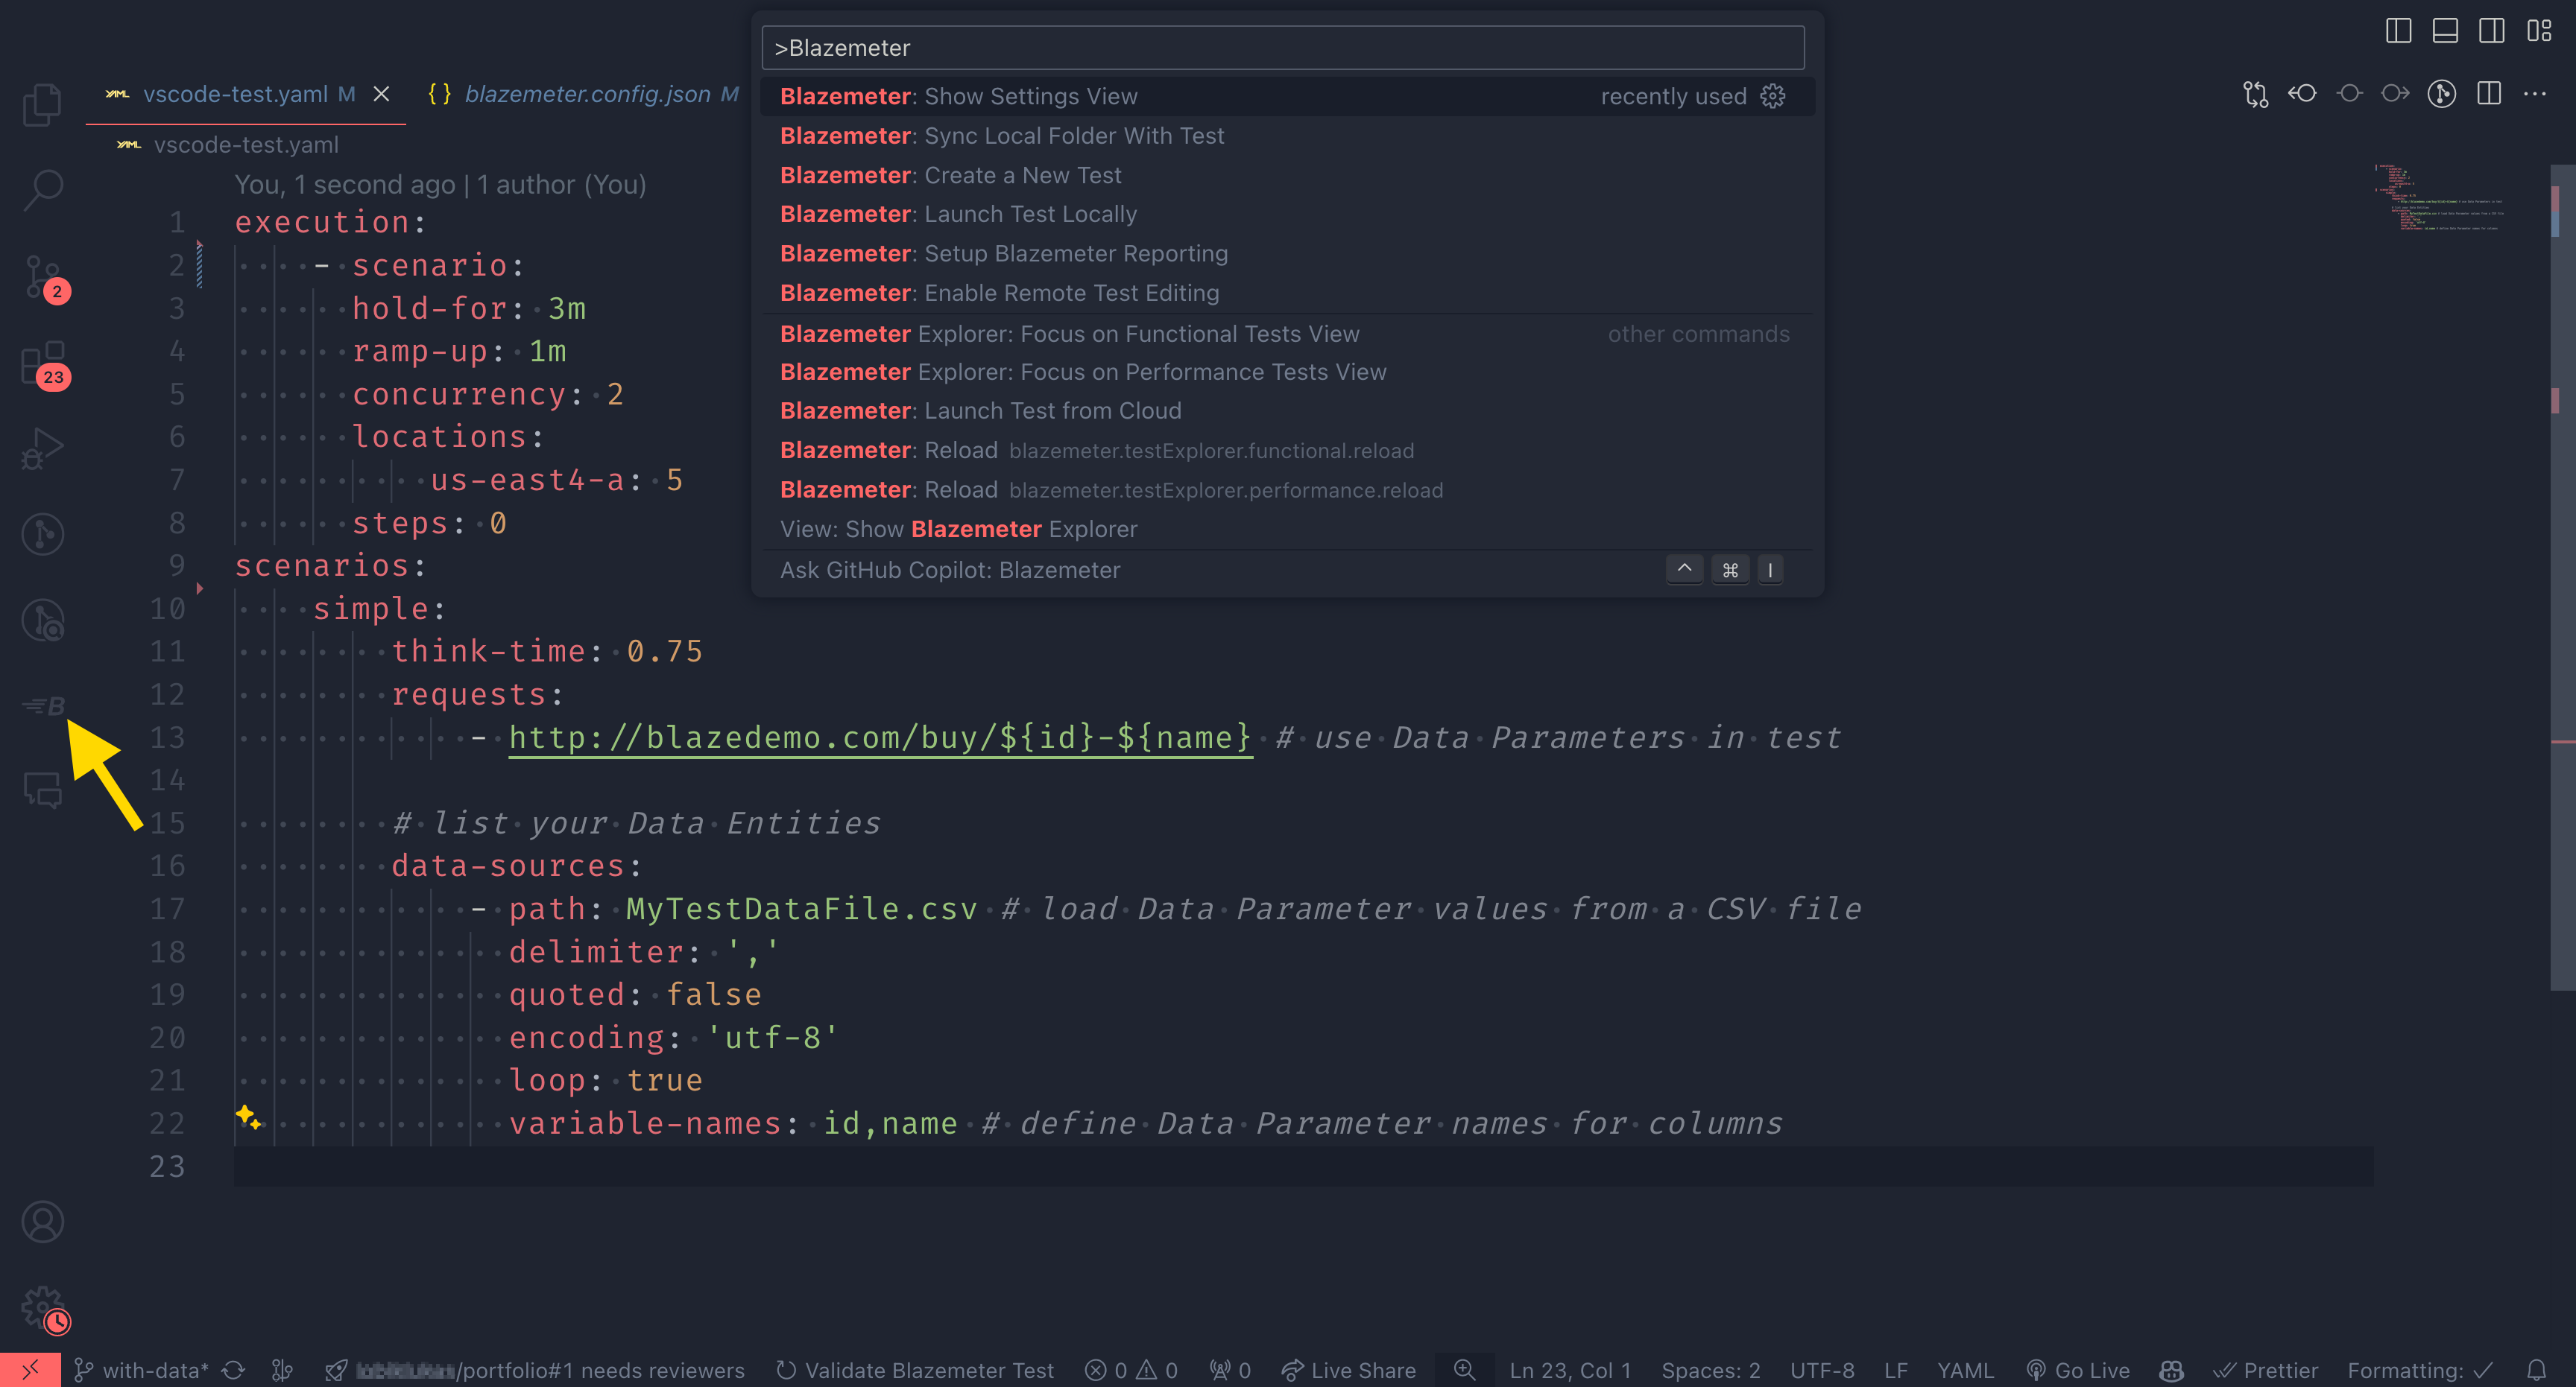Collapse the scenarios block fold on line 9
Viewport: 2576px width, 1387px height.
(x=200, y=588)
